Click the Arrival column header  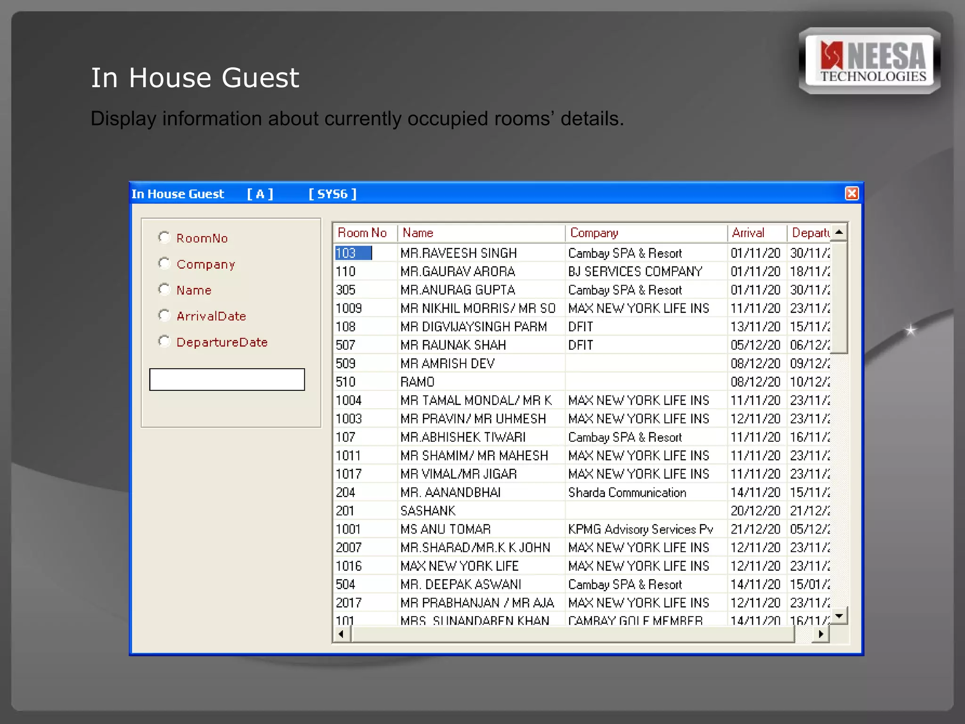(757, 233)
